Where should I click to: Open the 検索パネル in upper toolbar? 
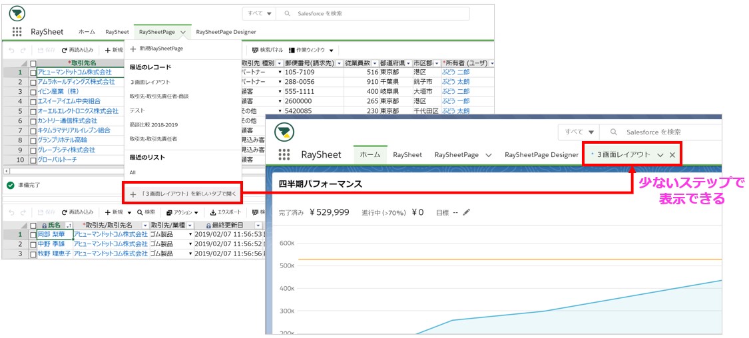[267, 50]
